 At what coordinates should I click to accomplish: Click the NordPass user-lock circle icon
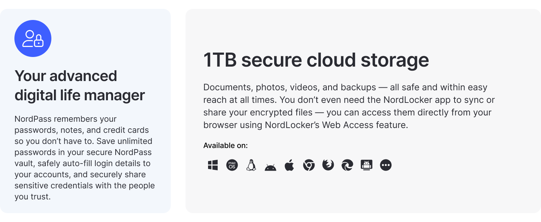click(33, 38)
